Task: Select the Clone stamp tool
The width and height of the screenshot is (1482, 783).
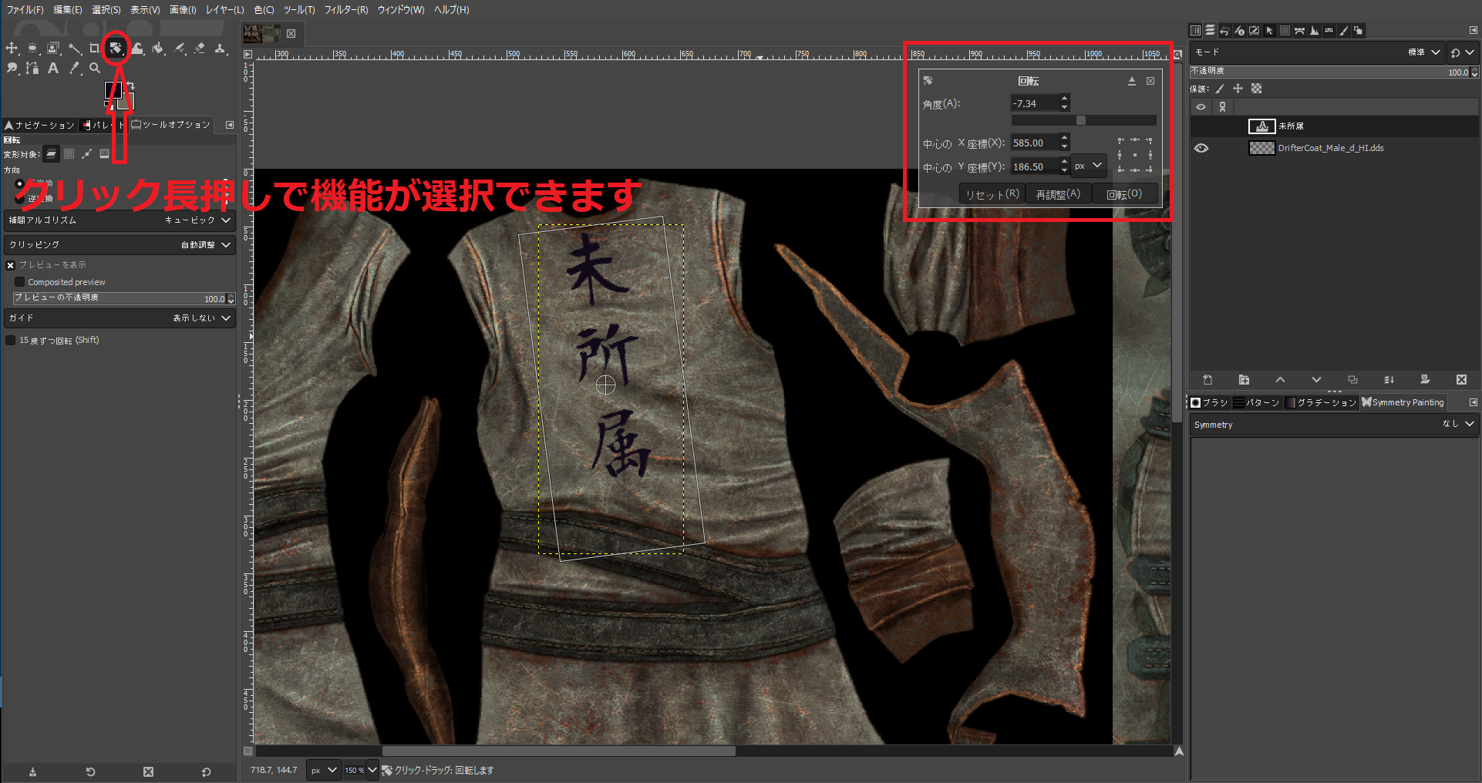Action: tap(221, 49)
